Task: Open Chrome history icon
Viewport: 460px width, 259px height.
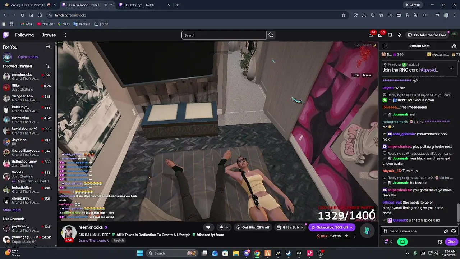Action: tap(373, 15)
